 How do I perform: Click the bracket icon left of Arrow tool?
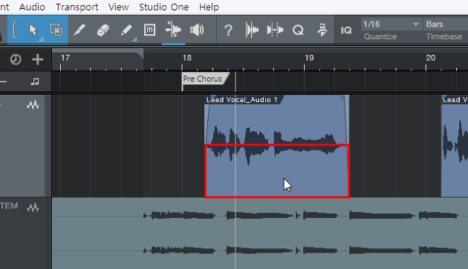(x=15, y=30)
